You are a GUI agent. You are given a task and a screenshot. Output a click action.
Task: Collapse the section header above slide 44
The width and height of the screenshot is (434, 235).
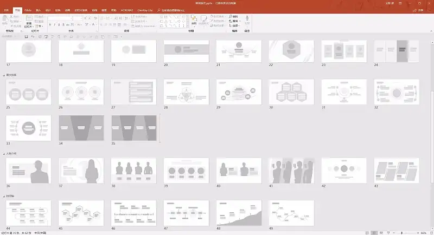click(x=4, y=196)
